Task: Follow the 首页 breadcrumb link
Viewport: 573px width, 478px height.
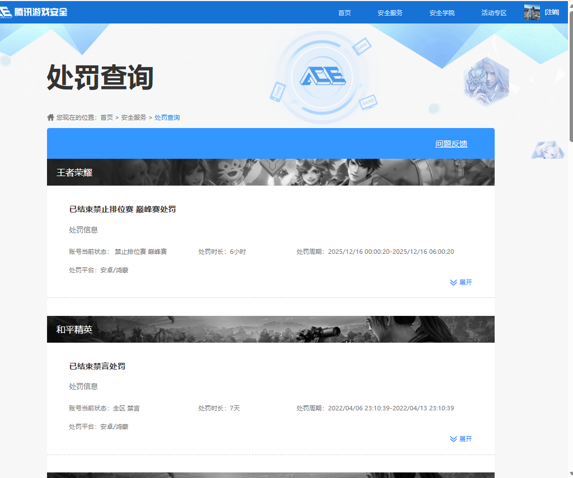Action: coord(107,117)
